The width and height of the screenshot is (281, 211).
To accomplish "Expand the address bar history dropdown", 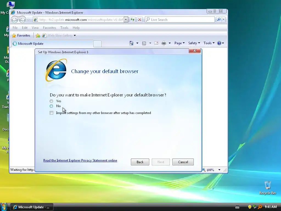I will click(126, 20).
